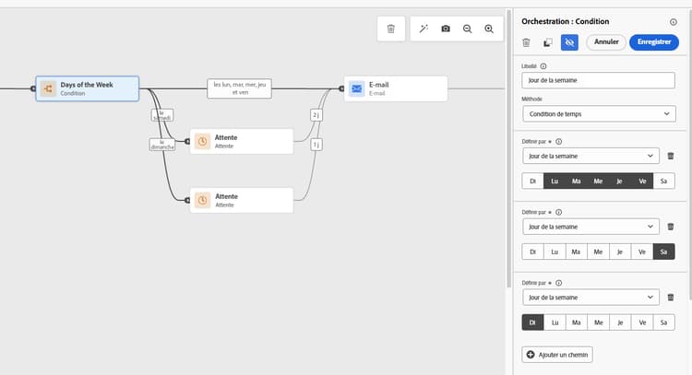The width and height of the screenshot is (692, 375).
Task: Toggle Ve in the third day row
Action: pos(642,322)
